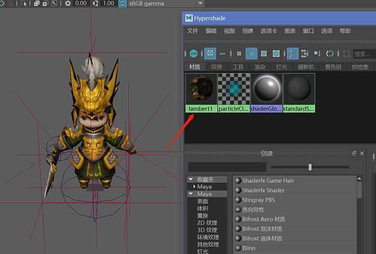Select 环境纹理 category
Viewport: 376px width, 254px height.
208,237
